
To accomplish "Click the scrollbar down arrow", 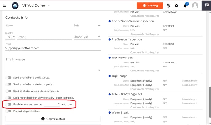I will [210, 123].
